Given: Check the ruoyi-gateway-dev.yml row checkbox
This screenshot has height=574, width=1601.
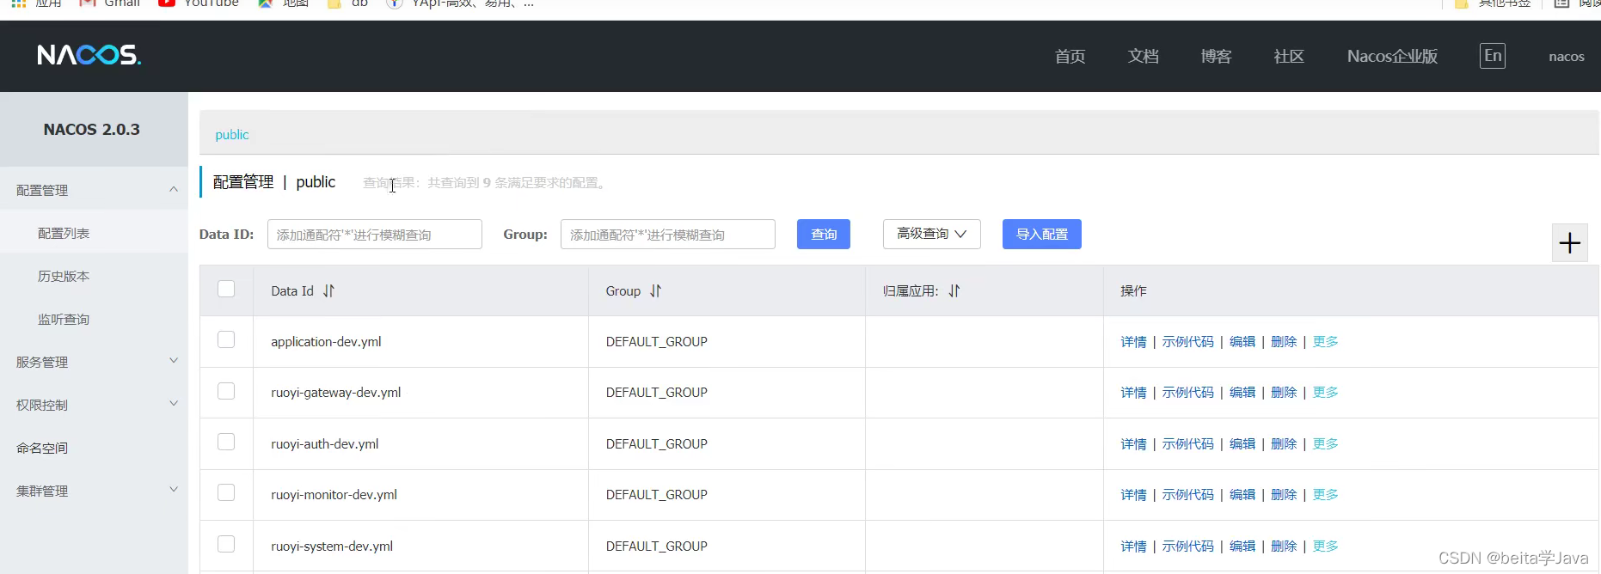Looking at the screenshot, I should (x=226, y=391).
